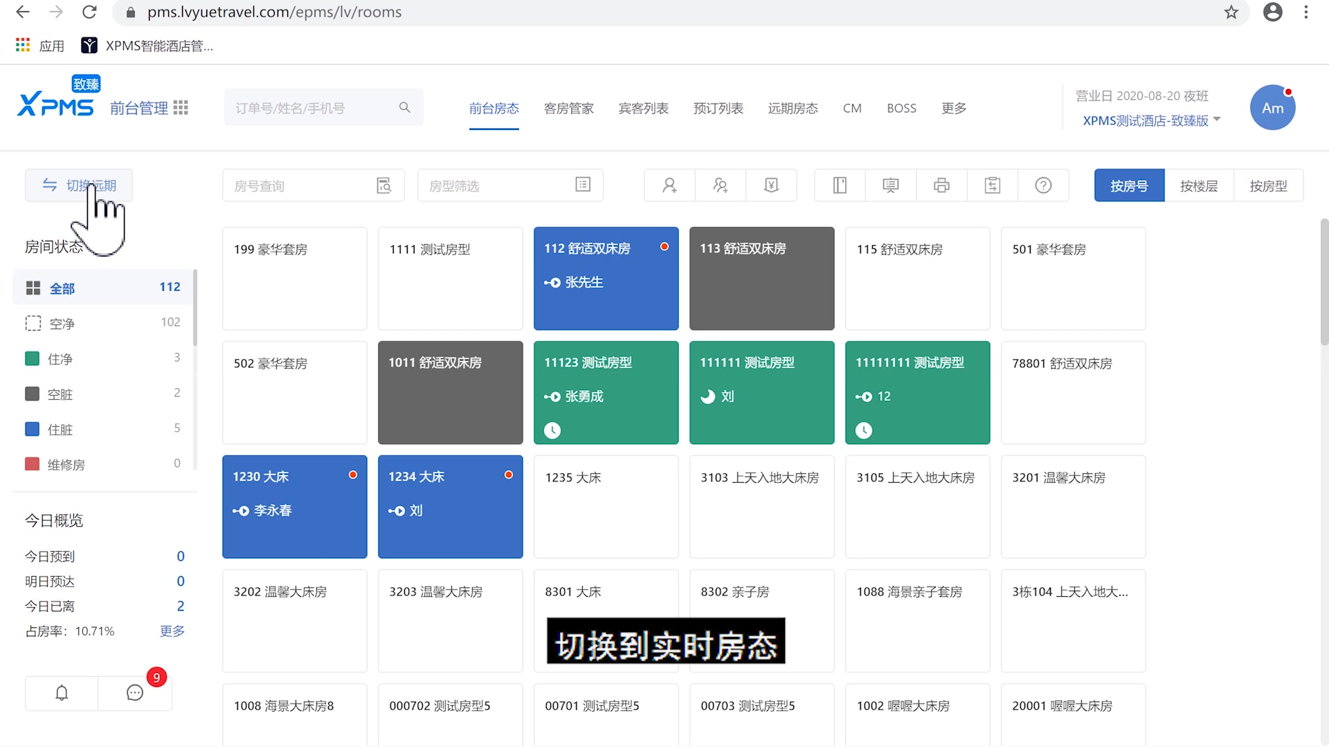
Task: Click the room number lookup icon
Action: point(384,185)
